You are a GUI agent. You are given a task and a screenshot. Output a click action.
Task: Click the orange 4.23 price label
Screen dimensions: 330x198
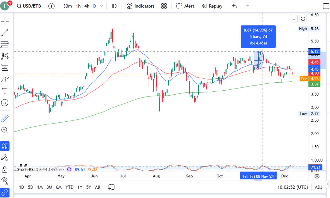tap(314, 79)
